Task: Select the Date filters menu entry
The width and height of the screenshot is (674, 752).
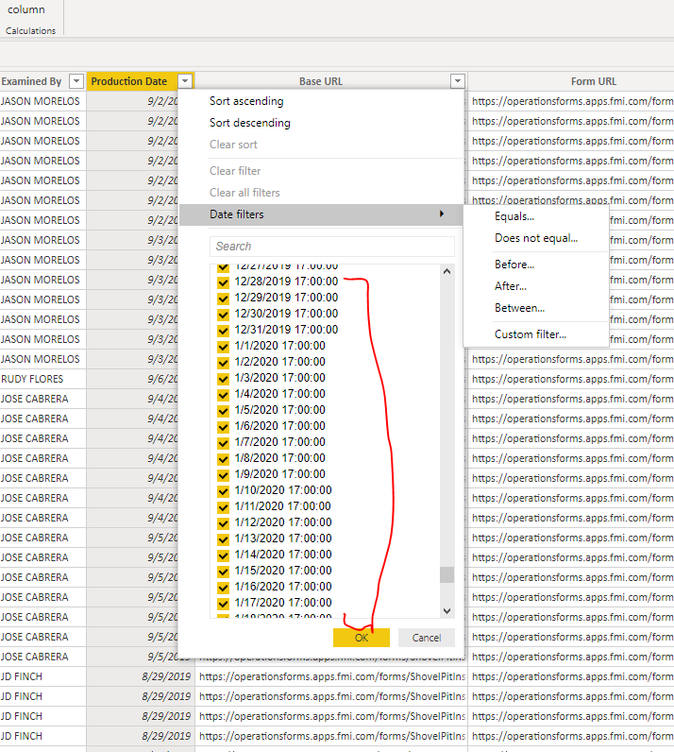Action: coord(320,214)
